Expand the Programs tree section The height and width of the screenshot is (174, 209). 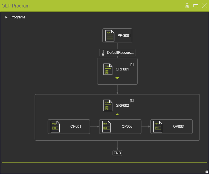coord(7,17)
